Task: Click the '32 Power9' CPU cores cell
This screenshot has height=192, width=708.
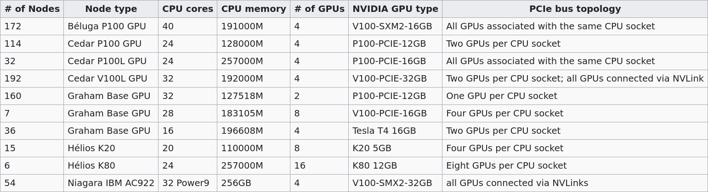Action: [188, 183]
